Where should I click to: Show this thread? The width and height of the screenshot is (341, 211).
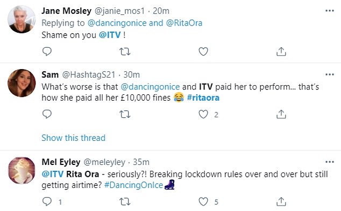[73, 138]
